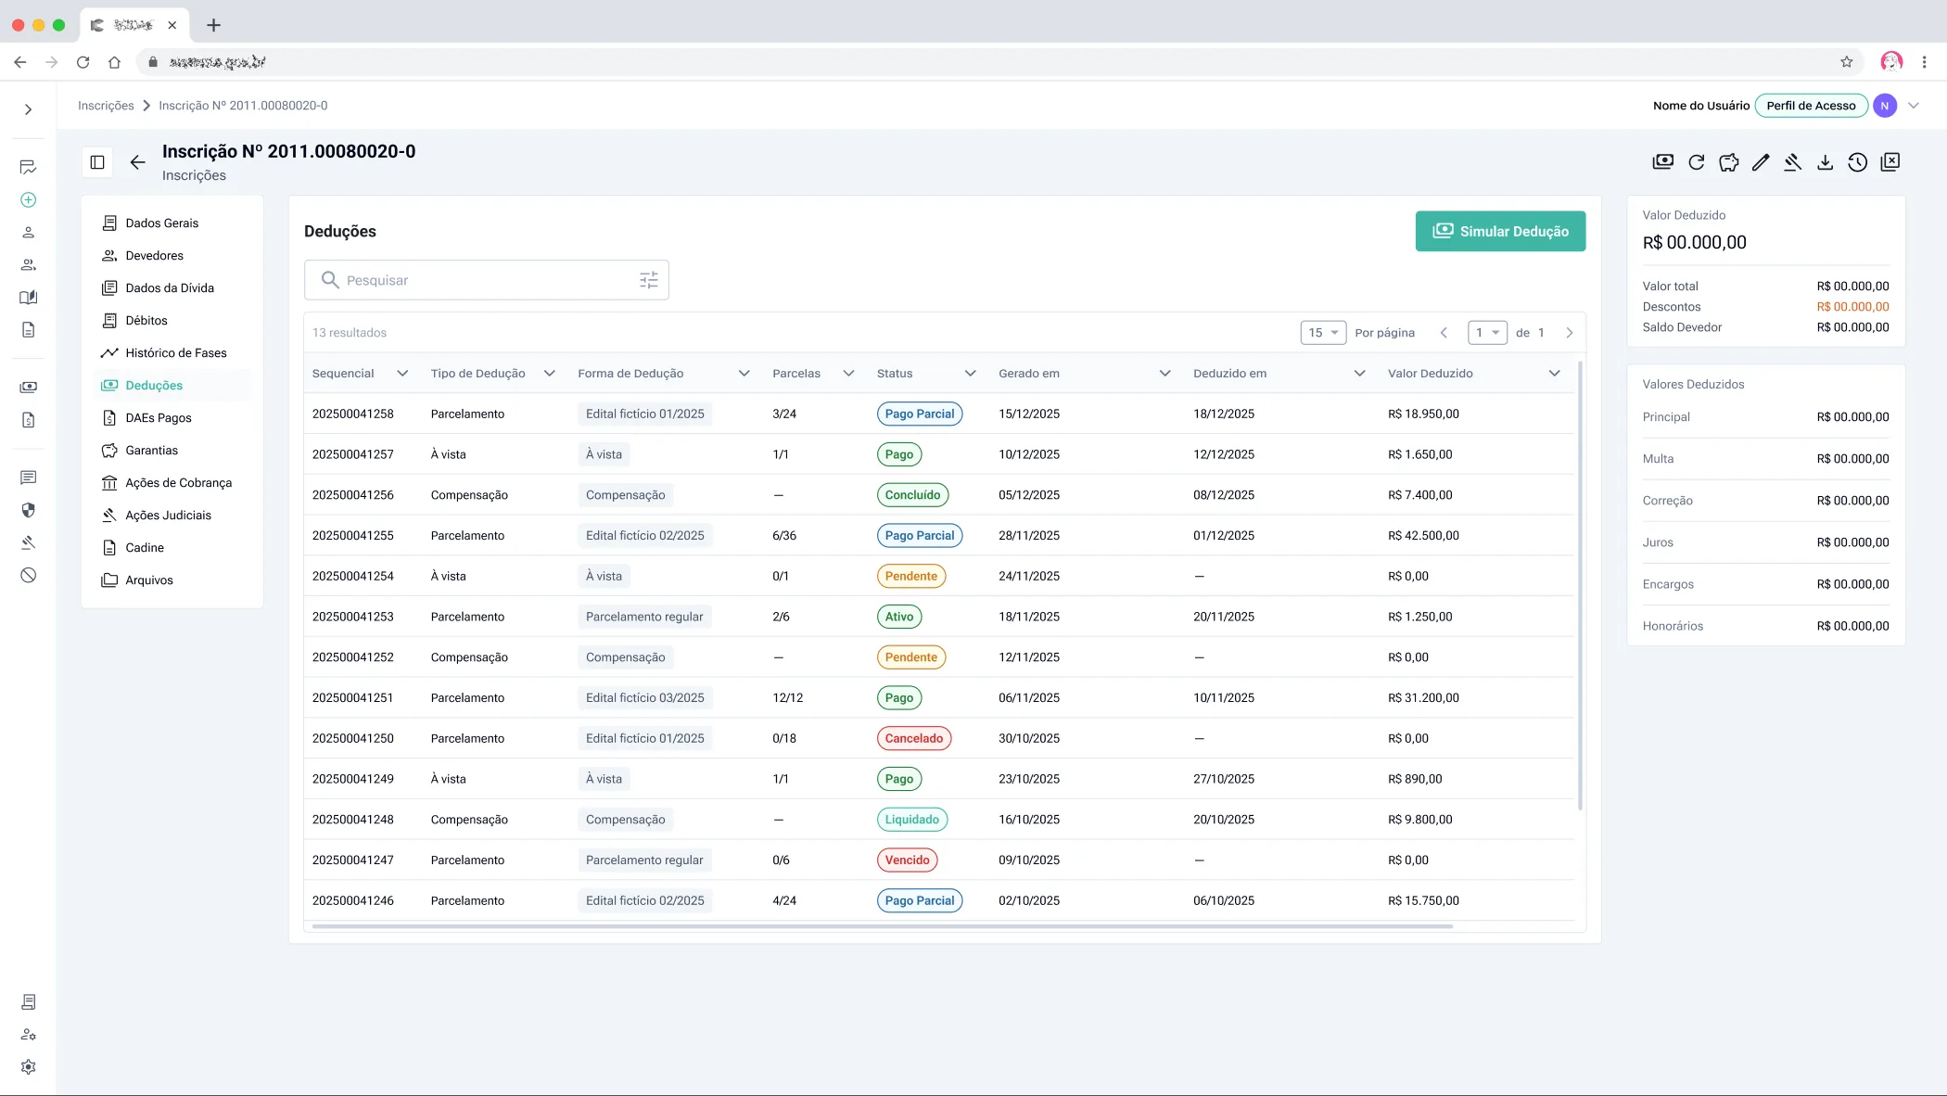Click the table horizontal scrollbar
1947x1096 pixels.
[882, 926]
